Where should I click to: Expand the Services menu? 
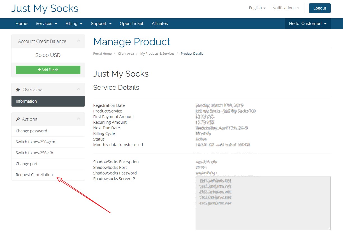pyautogui.click(x=46, y=24)
